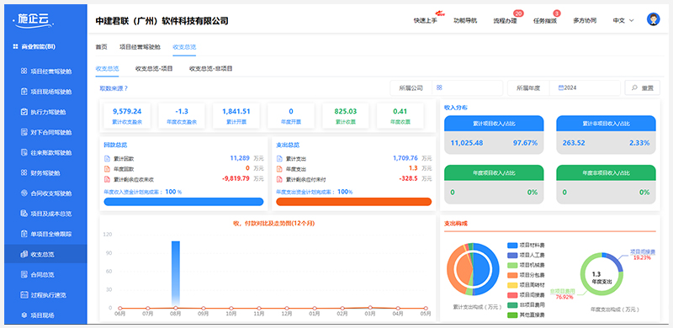
Task: Click the 年度项目收入/占比 green header
Action: 494,172
